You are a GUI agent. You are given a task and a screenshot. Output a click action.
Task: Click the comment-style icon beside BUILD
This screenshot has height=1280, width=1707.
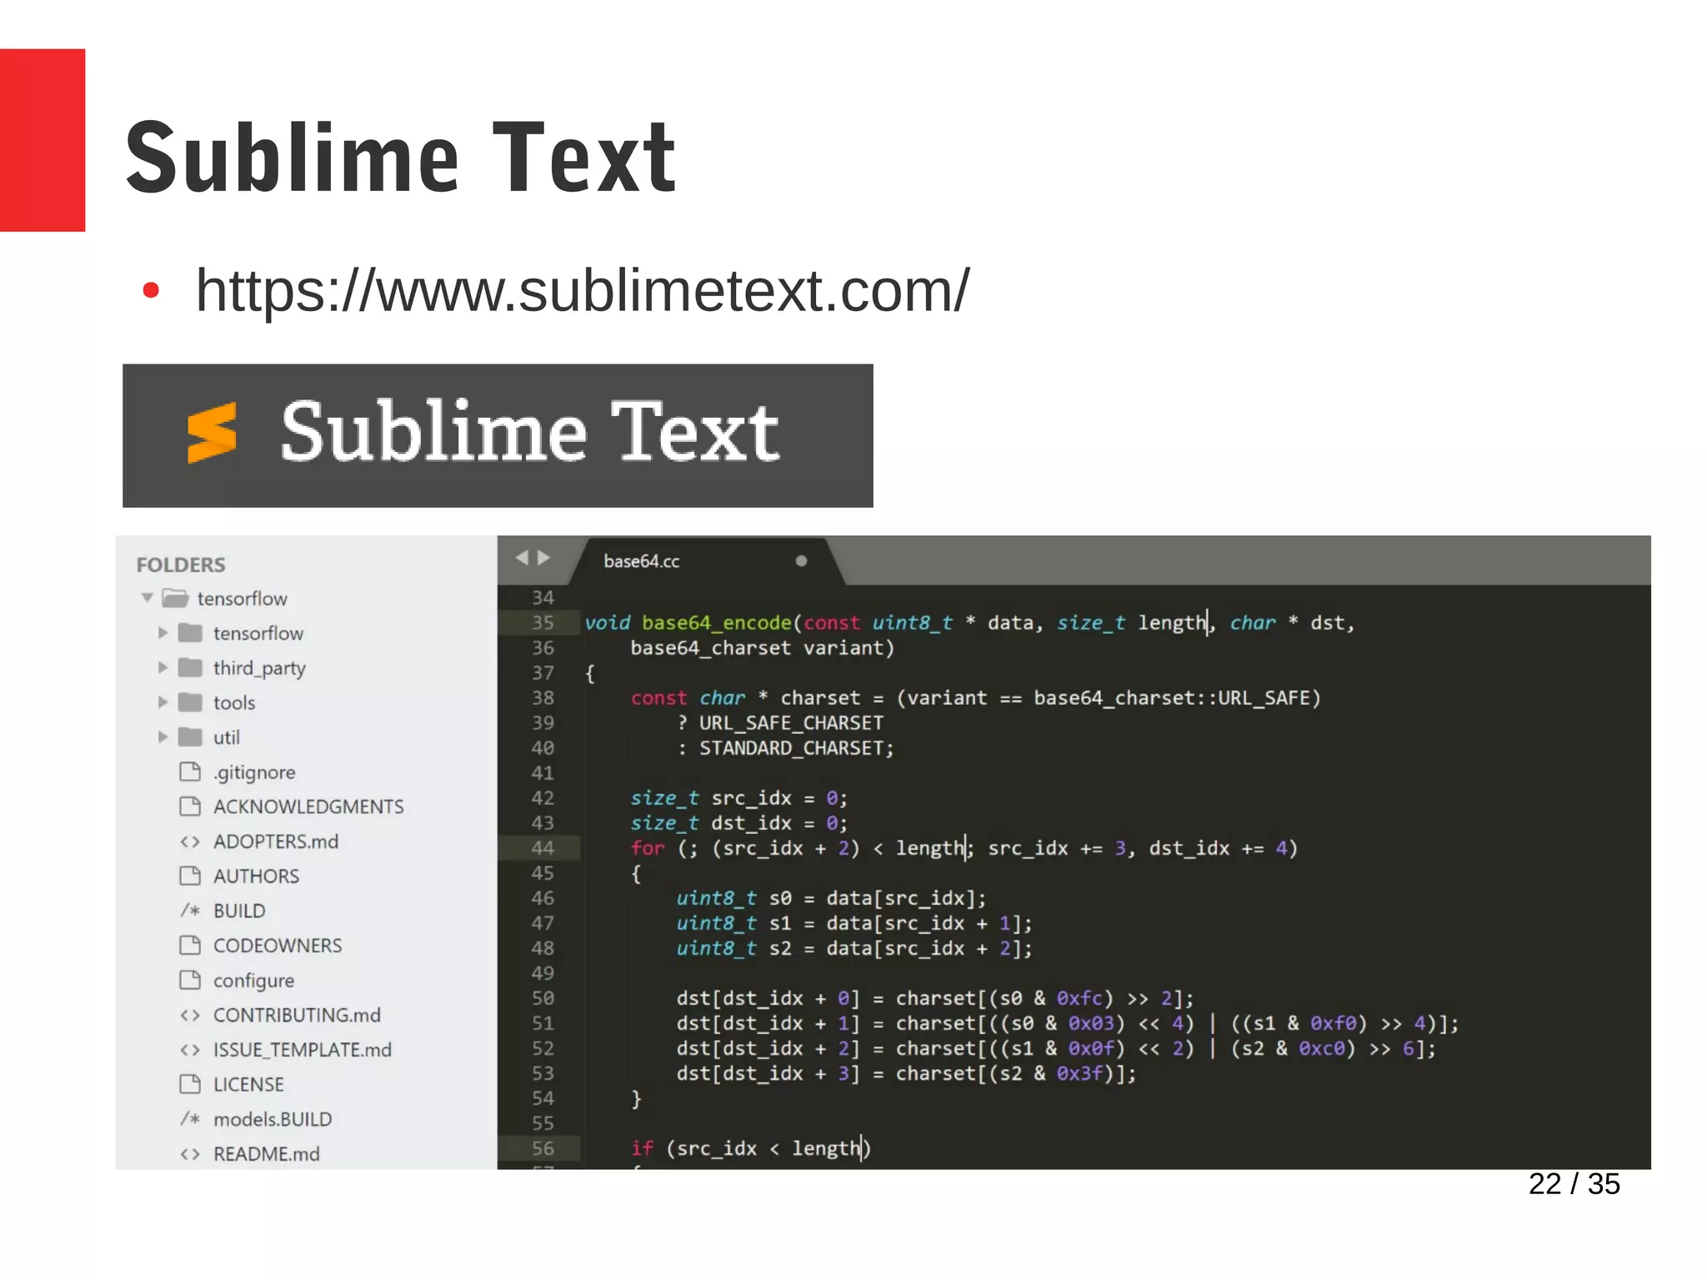190,911
